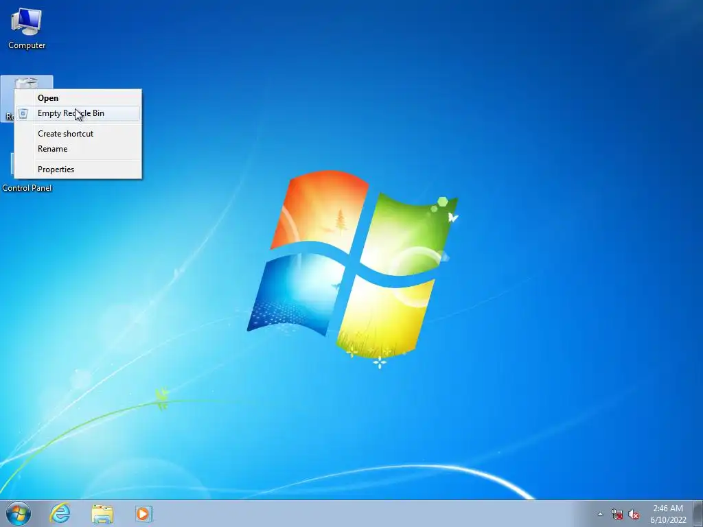Click the Show desktop strip
The image size is (703, 527).
[x=698, y=513]
